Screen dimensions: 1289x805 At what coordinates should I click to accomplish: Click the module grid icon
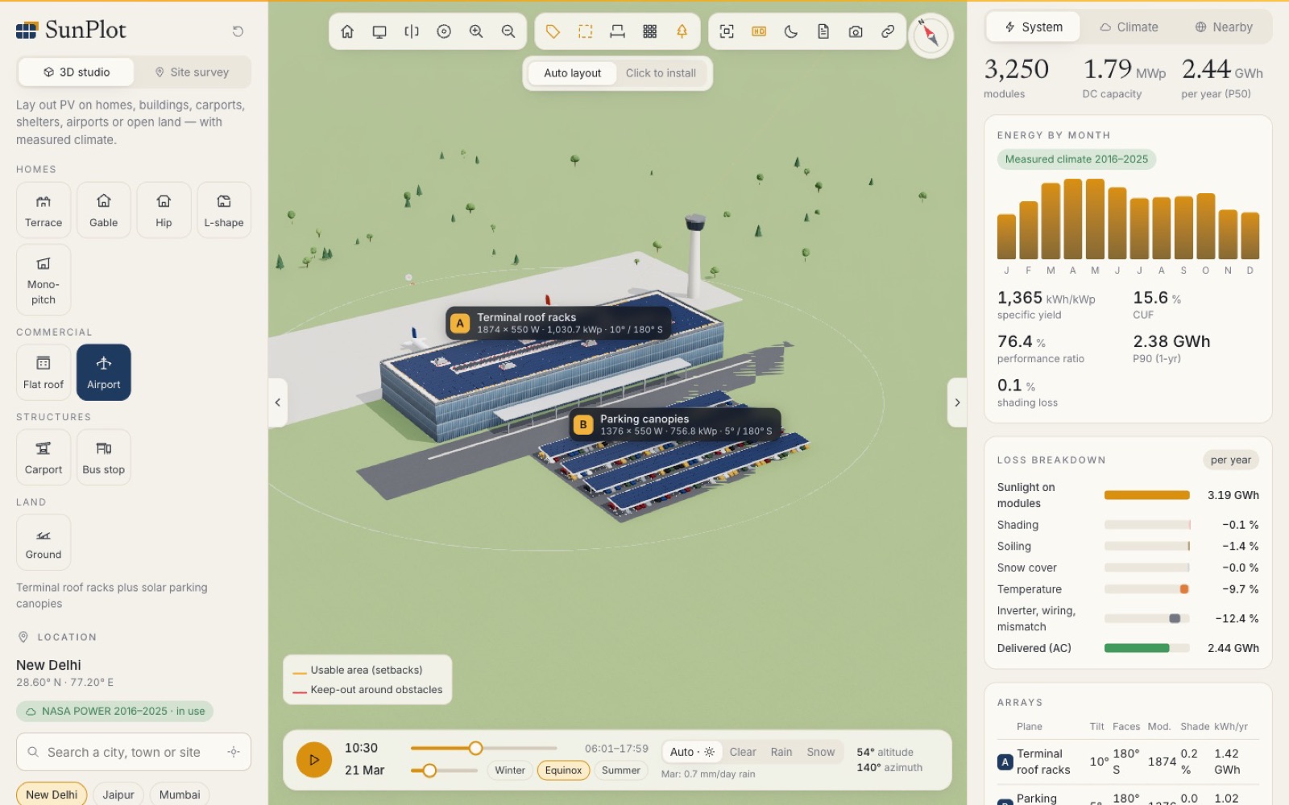649,31
